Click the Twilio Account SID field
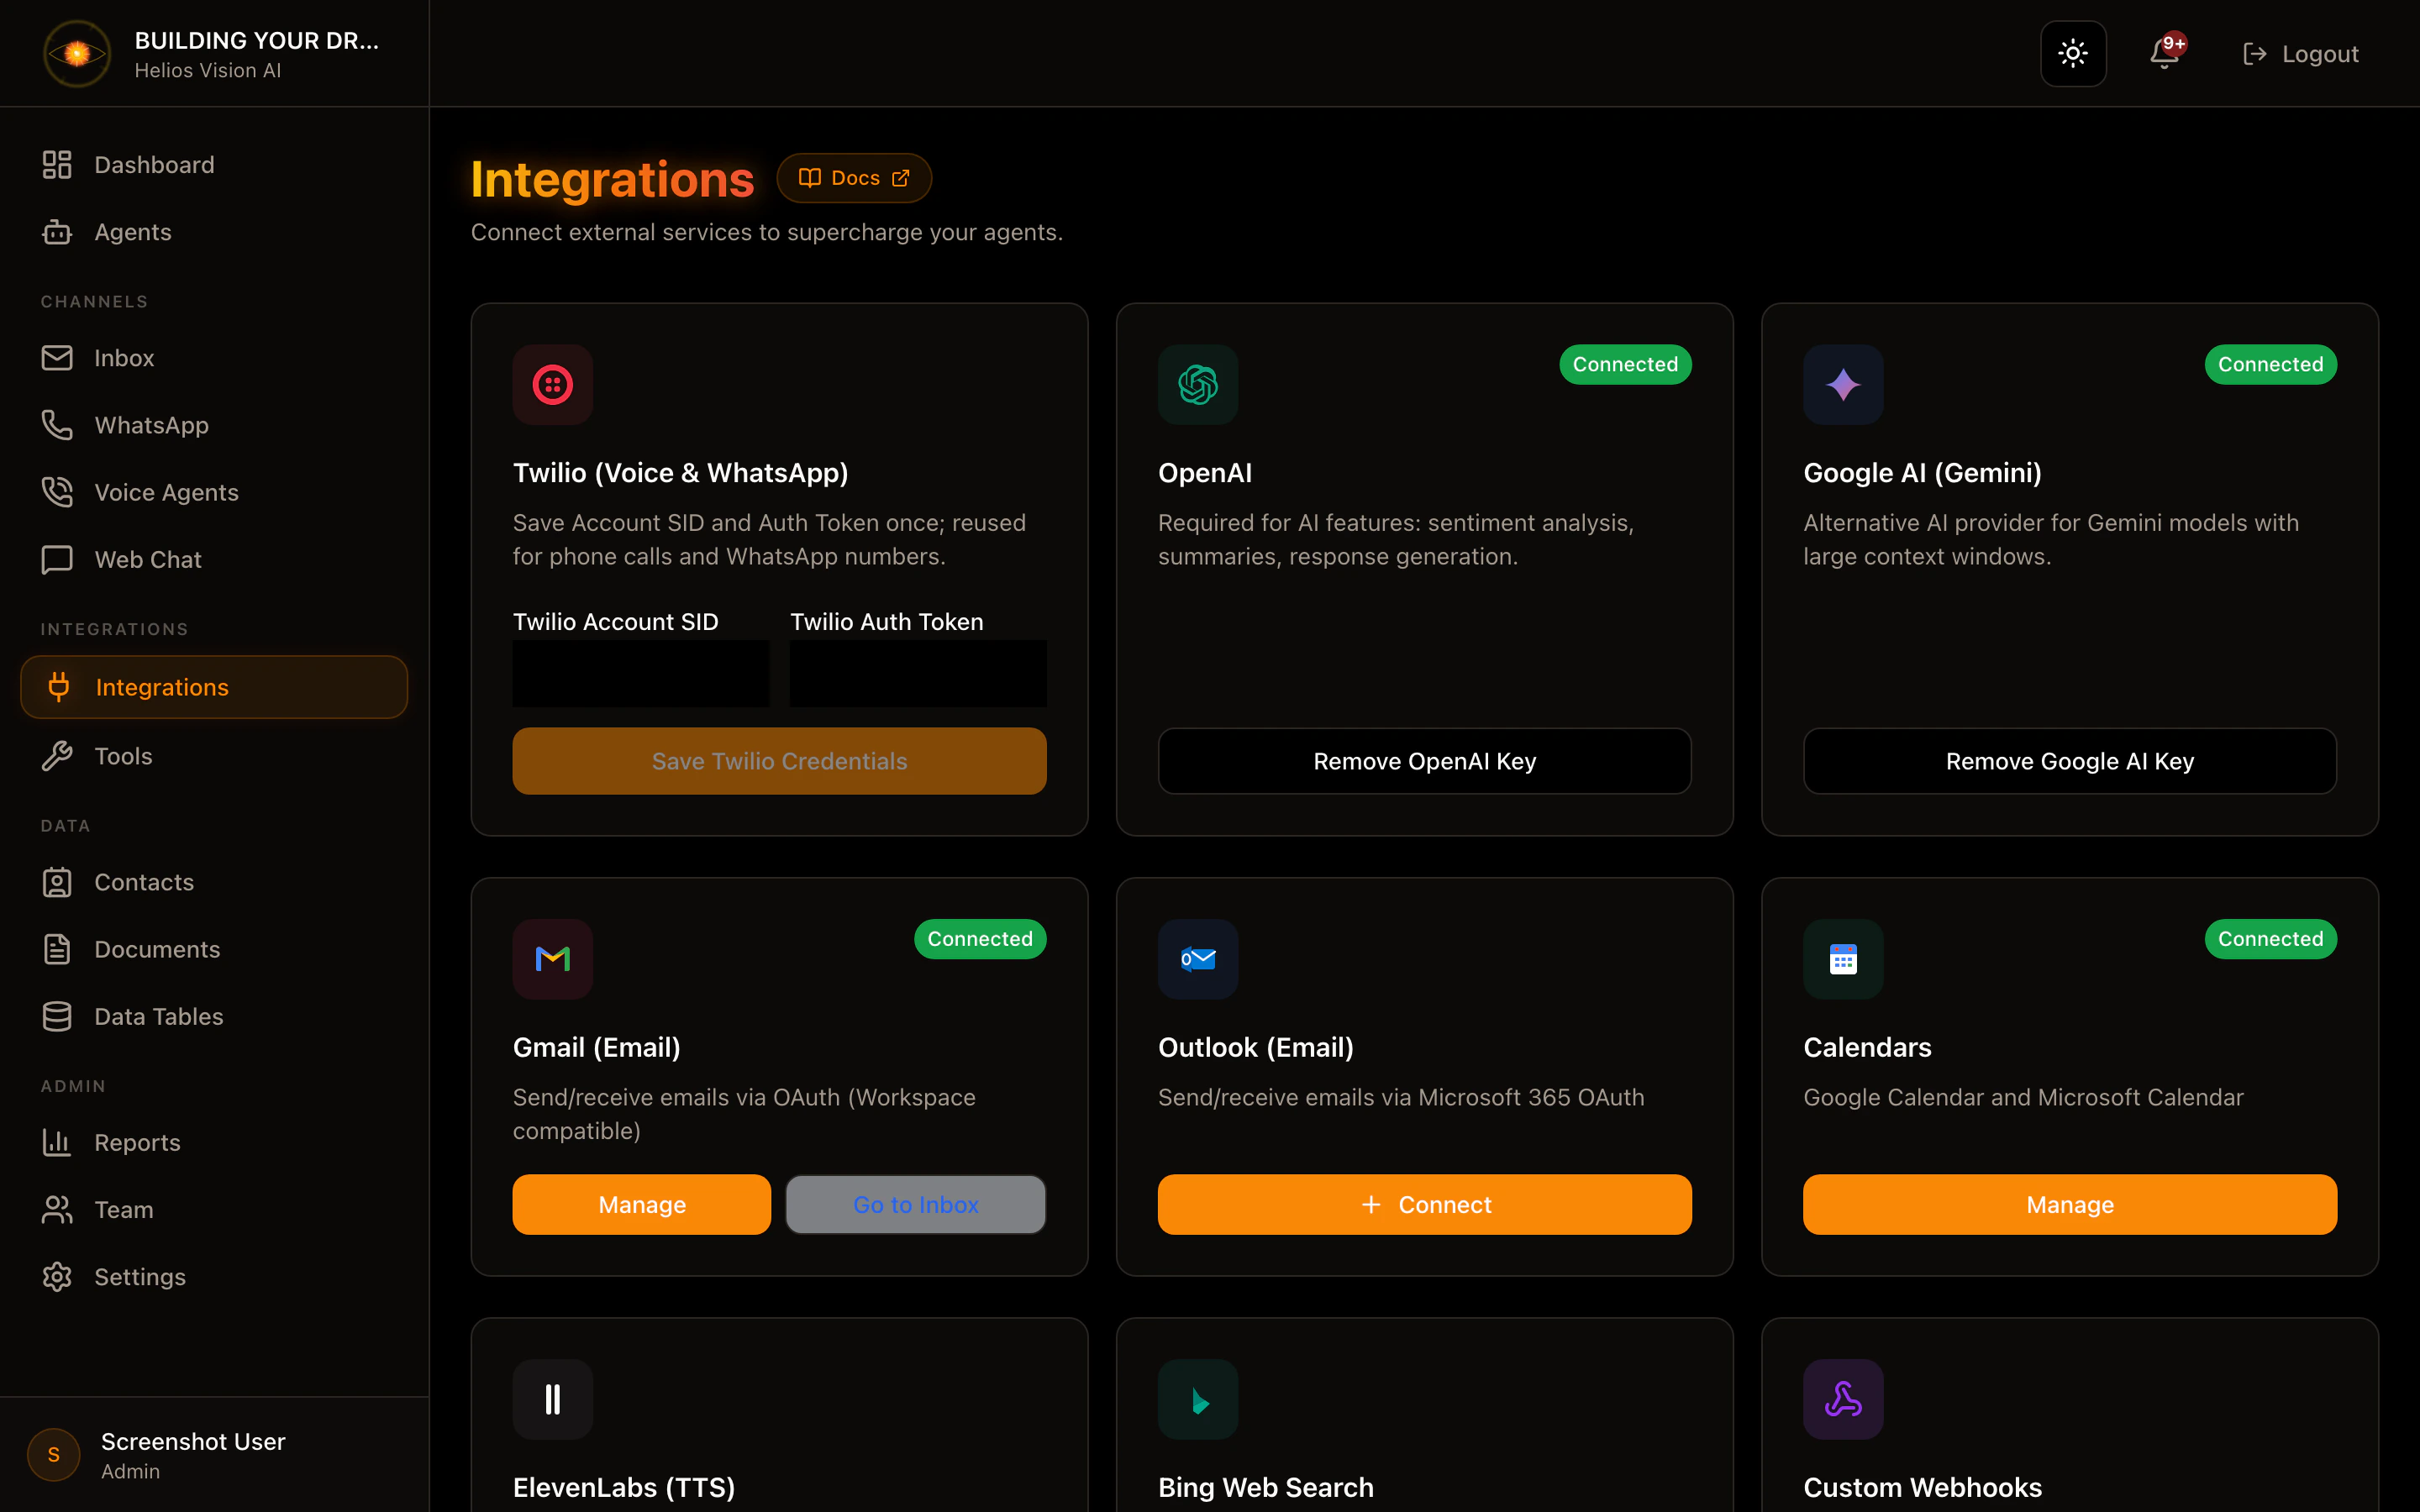This screenshot has width=2420, height=1512. (641, 673)
